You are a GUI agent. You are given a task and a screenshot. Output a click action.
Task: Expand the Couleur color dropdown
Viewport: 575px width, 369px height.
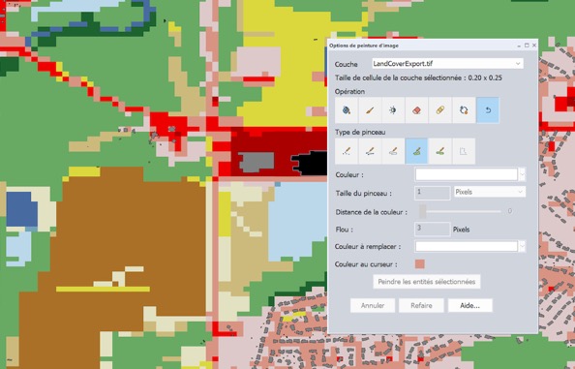coord(522,174)
